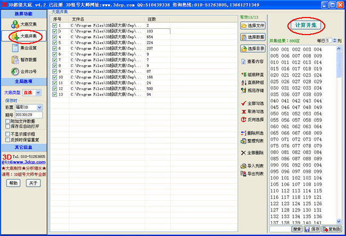Click the 合并2D号 merge tool
This screenshot has height=236, width=346.
pyautogui.click(x=24, y=71)
